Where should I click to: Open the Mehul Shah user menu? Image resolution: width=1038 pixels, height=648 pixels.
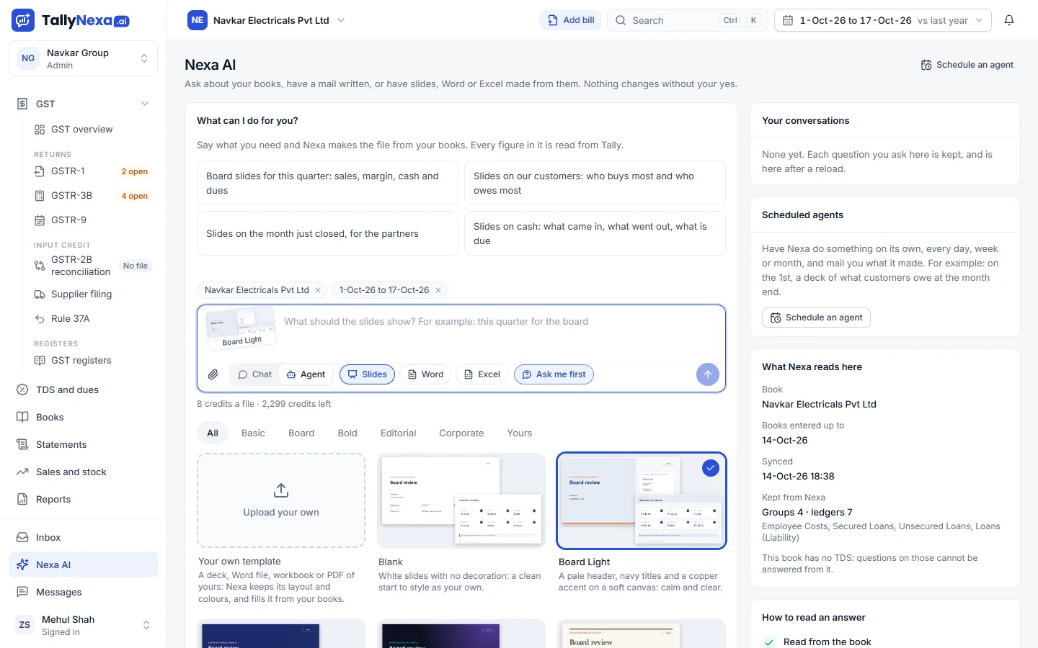[83, 625]
